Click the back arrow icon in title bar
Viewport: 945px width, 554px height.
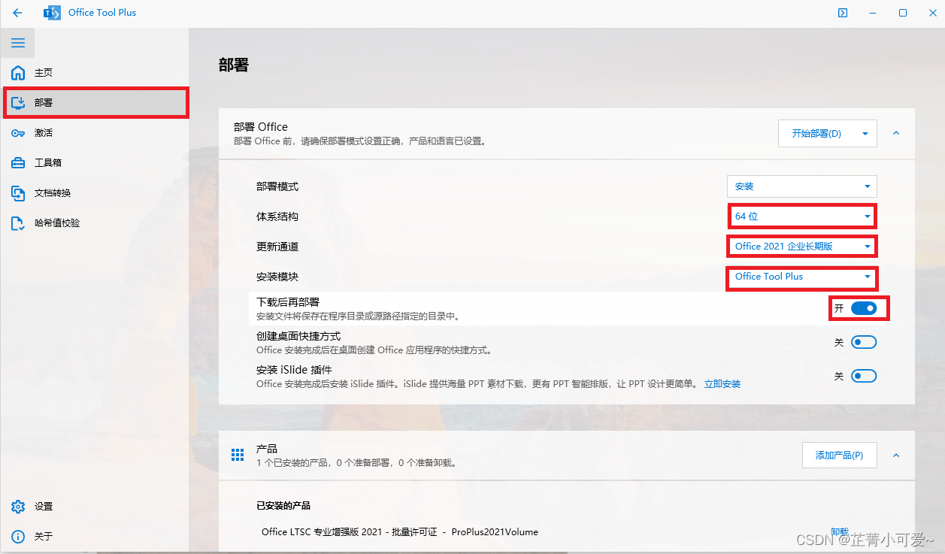pyautogui.click(x=17, y=13)
